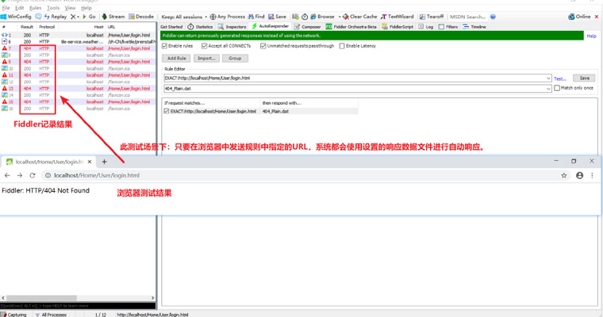
Task: Click the Online status indicator
Action: pos(579,17)
